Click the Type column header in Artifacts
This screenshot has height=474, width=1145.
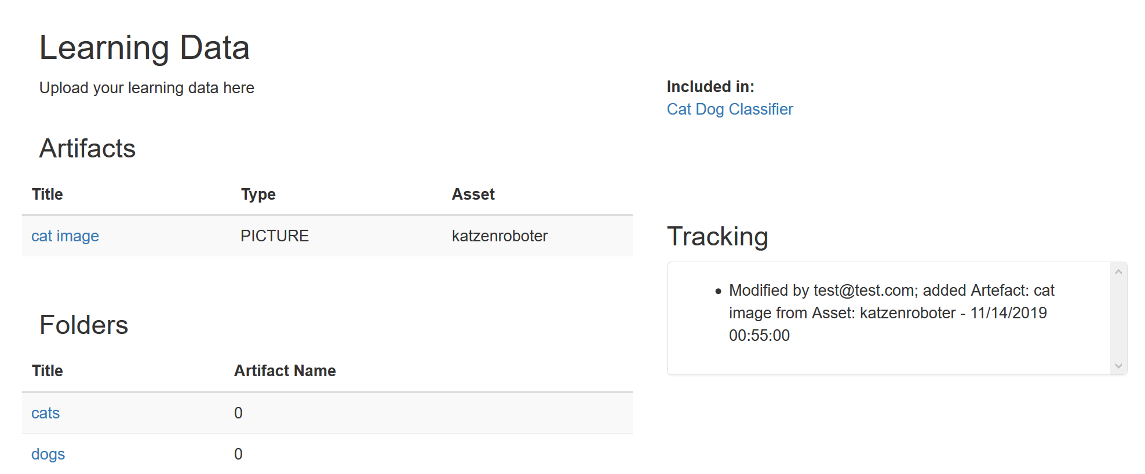(258, 194)
